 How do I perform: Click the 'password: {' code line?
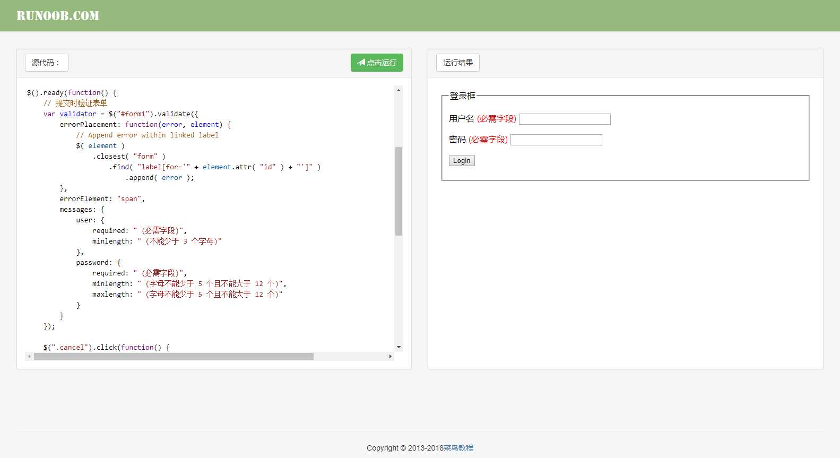(98, 262)
